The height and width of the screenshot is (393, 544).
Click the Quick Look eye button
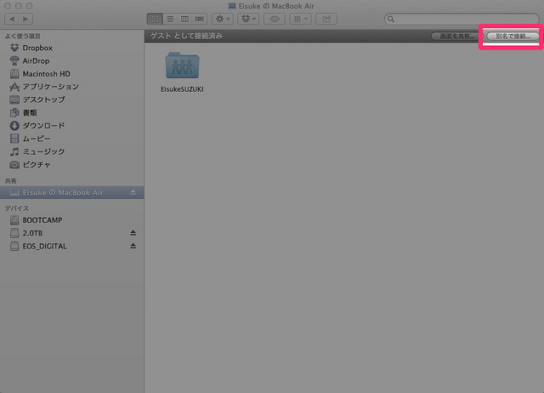(275, 19)
